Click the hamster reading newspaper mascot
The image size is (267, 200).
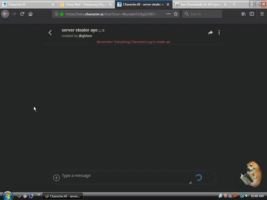point(251,174)
